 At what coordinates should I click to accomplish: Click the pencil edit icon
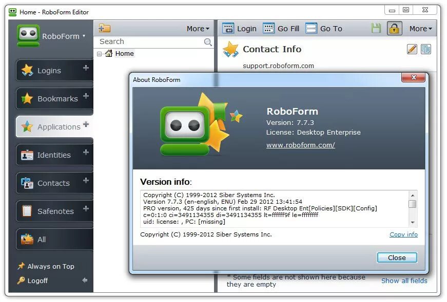click(412, 49)
